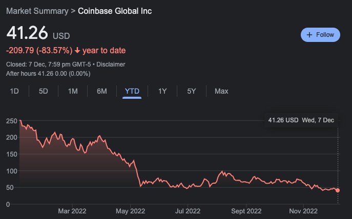Screen dimensions: 352x219
Task: Click the Jul 2022 axis label
Action: point(188,211)
